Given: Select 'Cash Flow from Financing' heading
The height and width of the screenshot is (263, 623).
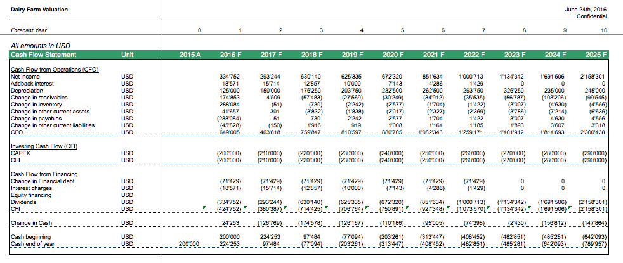Looking at the screenshot, I should [x=44, y=174].
